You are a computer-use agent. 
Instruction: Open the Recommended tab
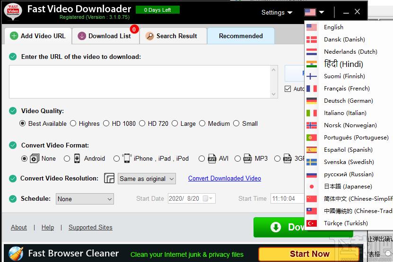click(x=241, y=36)
